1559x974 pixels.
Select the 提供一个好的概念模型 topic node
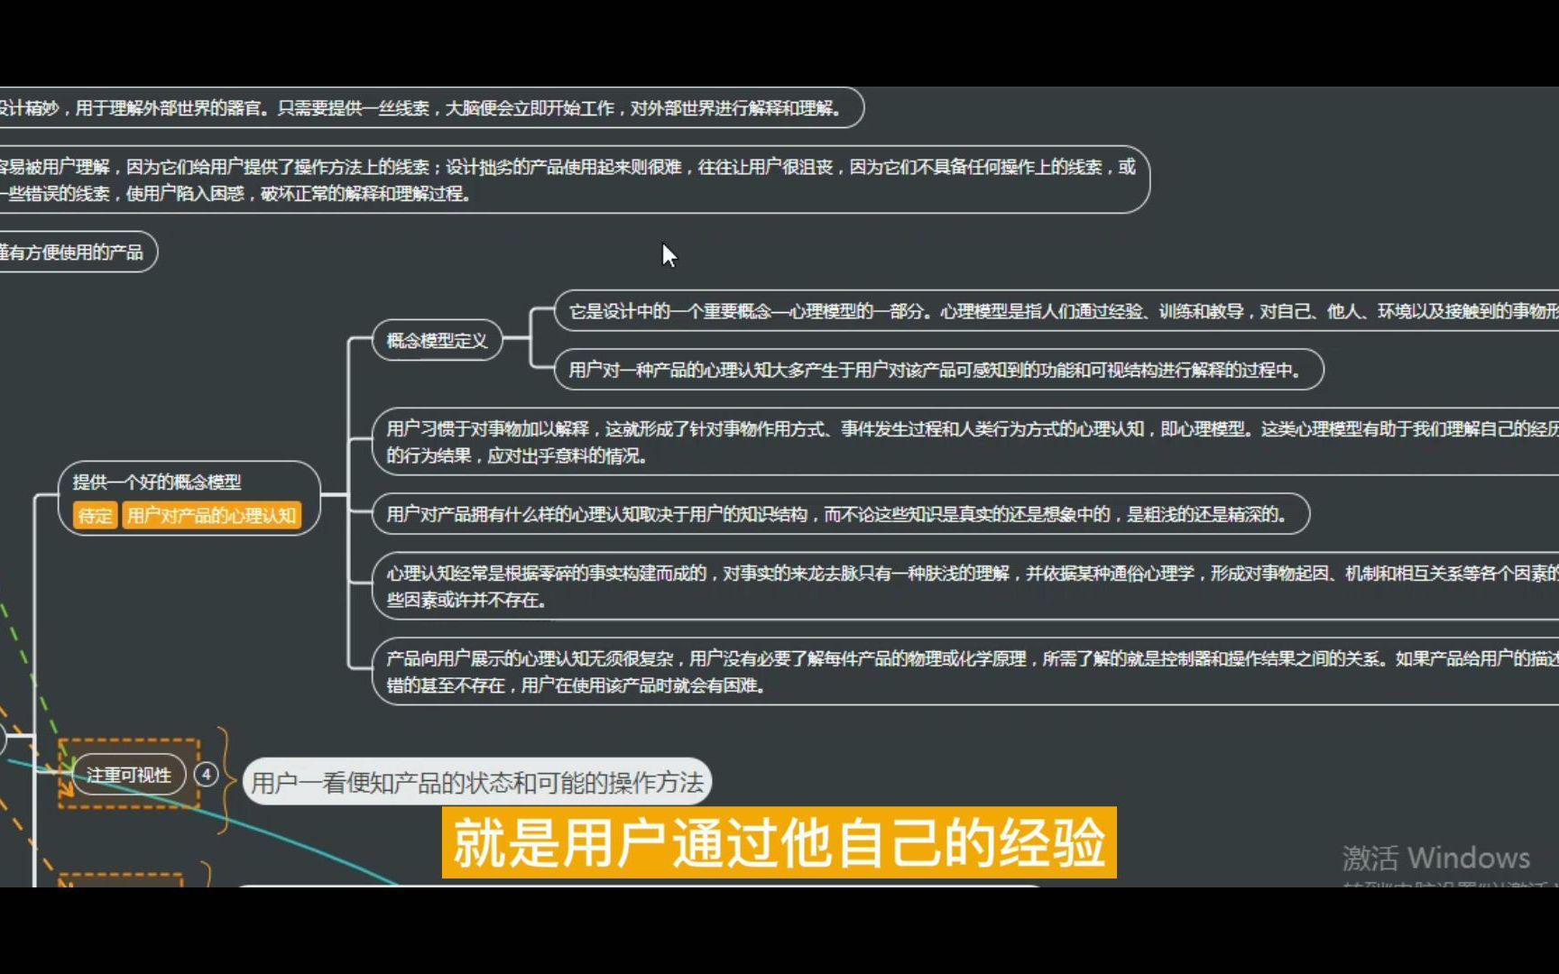189,498
